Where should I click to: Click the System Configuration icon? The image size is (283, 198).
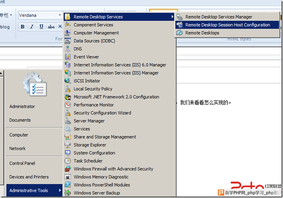pos(68,153)
